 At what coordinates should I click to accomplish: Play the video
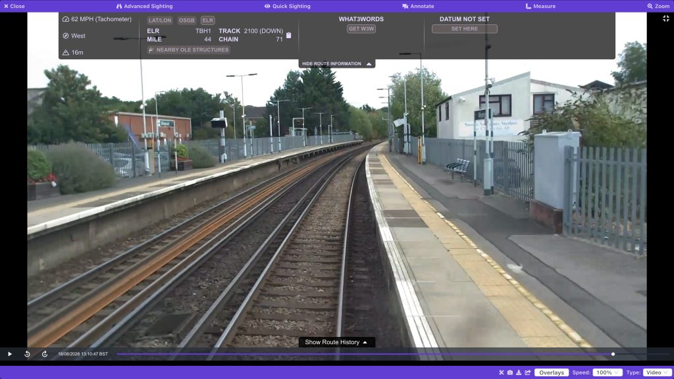pos(10,354)
